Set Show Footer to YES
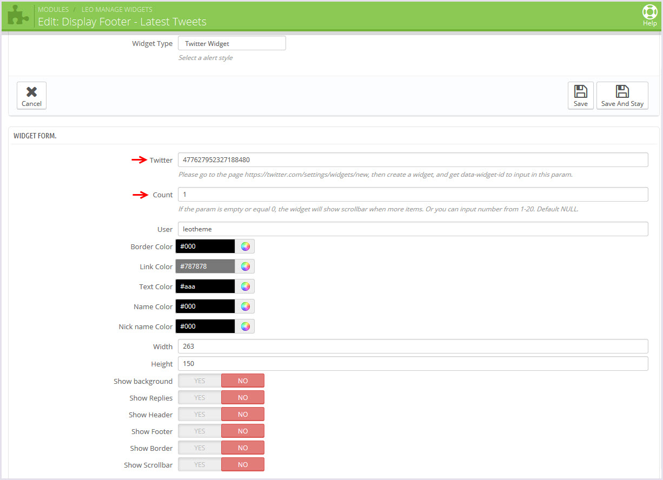This screenshot has height=480, width=663. point(200,431)
